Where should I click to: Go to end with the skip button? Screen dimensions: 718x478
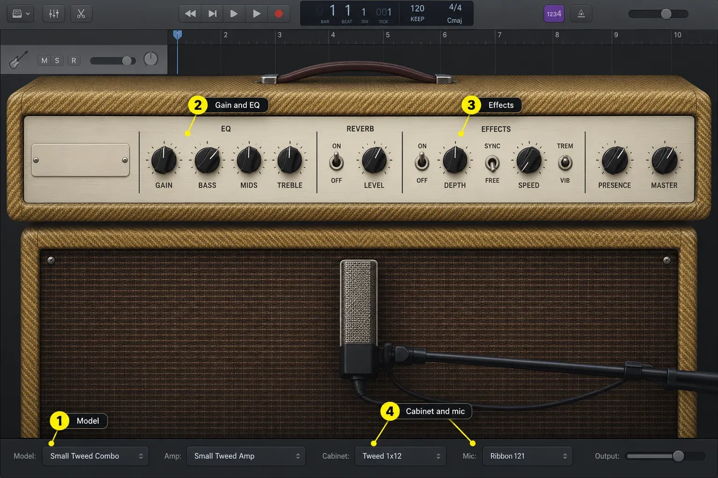(212, 14)
